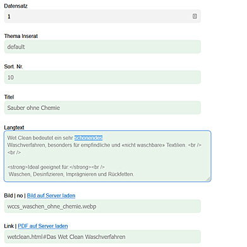Image resolution: width=247 pixels, height=247 pixels.
Task: Focus the Datensatz field showing 1
Action: (x=102, y=16)
